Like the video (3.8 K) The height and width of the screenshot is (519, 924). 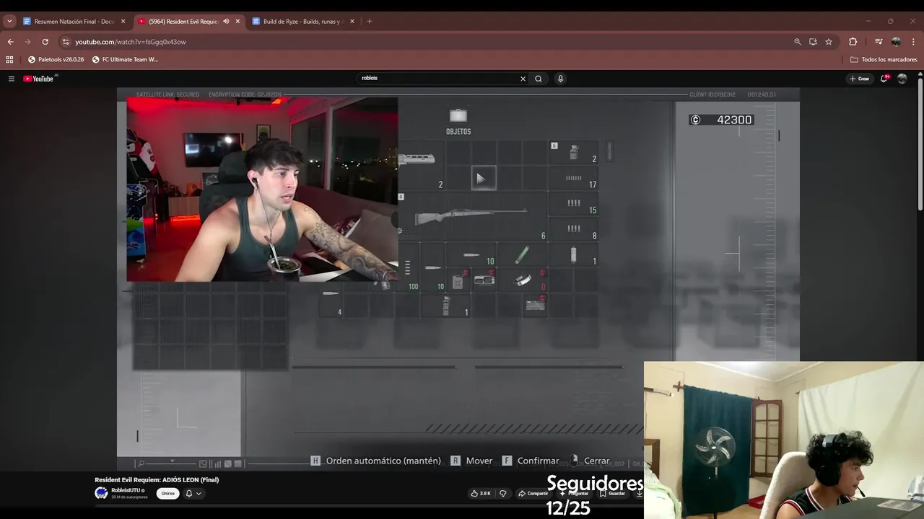click(x=481, y=493)
